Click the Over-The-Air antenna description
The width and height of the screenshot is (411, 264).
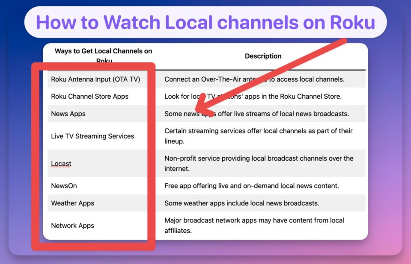254,79
